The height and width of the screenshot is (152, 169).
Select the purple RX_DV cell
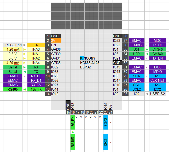point(36,85)
